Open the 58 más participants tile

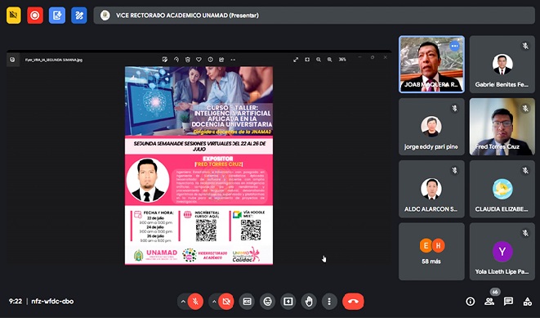[x=431, y=252]
